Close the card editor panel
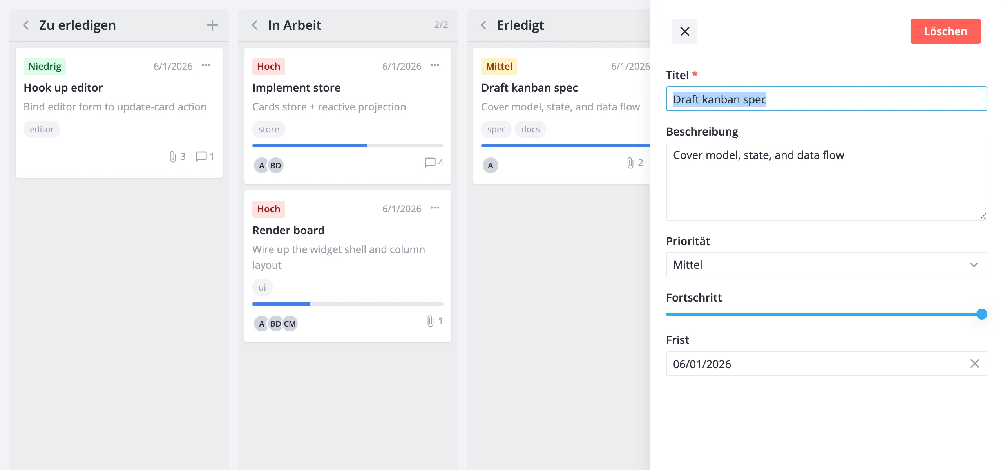 click(x=684, y=31)
